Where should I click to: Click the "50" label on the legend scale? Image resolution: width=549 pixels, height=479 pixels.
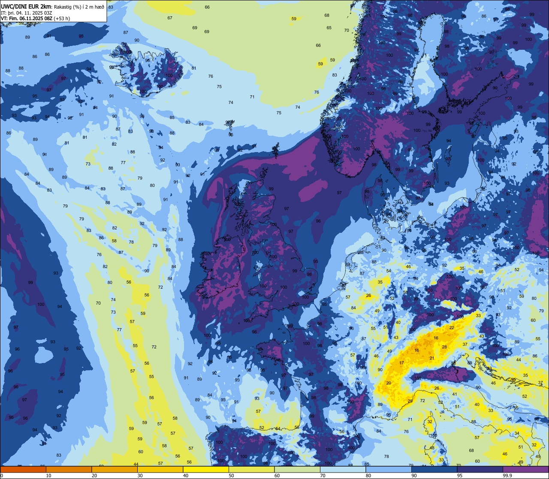(x=232, y=476)
